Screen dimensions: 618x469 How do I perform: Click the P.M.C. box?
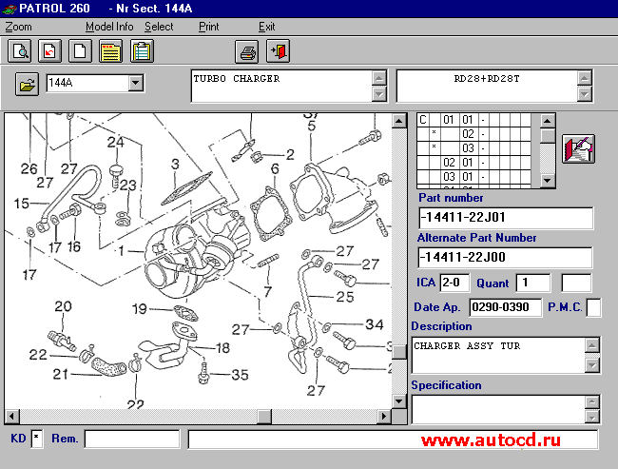point(593,307)
